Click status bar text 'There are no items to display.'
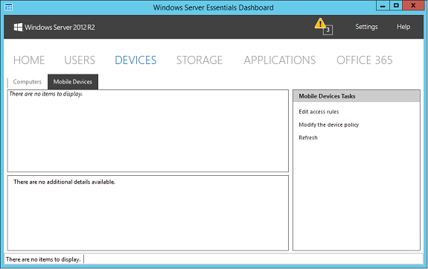This screenshot has height=269, width=428. (x=43, y=259)
